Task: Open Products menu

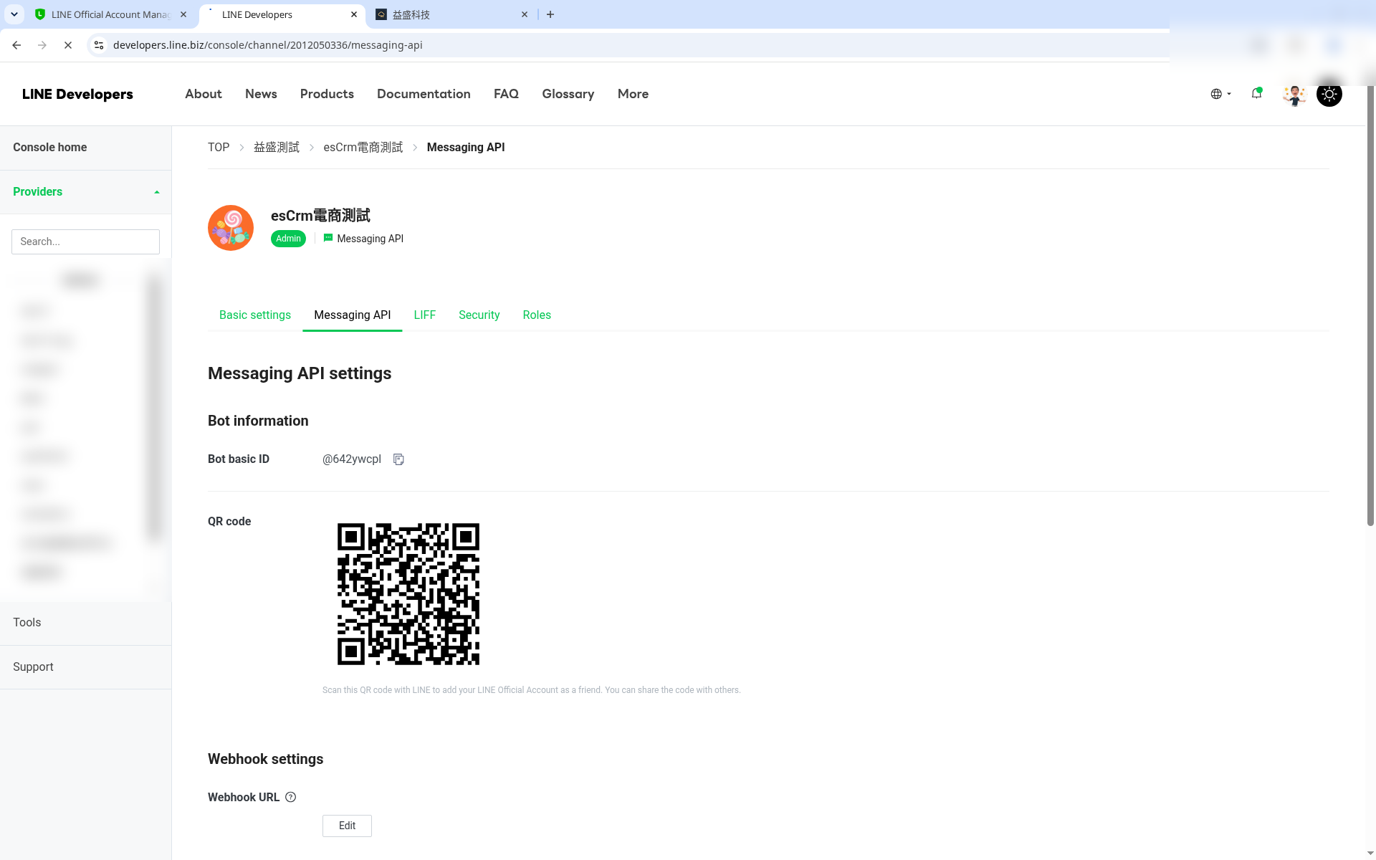Action: coord(327,94)
